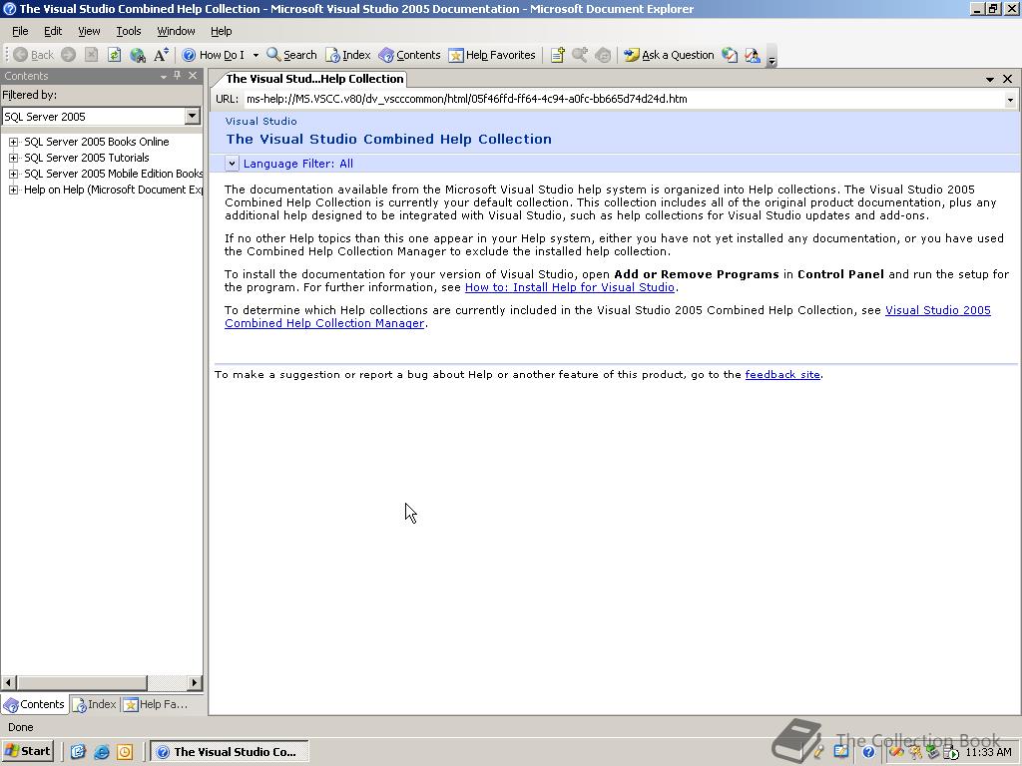1022x766 pixels.
Task: Open the URL history dropdown arrow
Action: point(1010,100)
